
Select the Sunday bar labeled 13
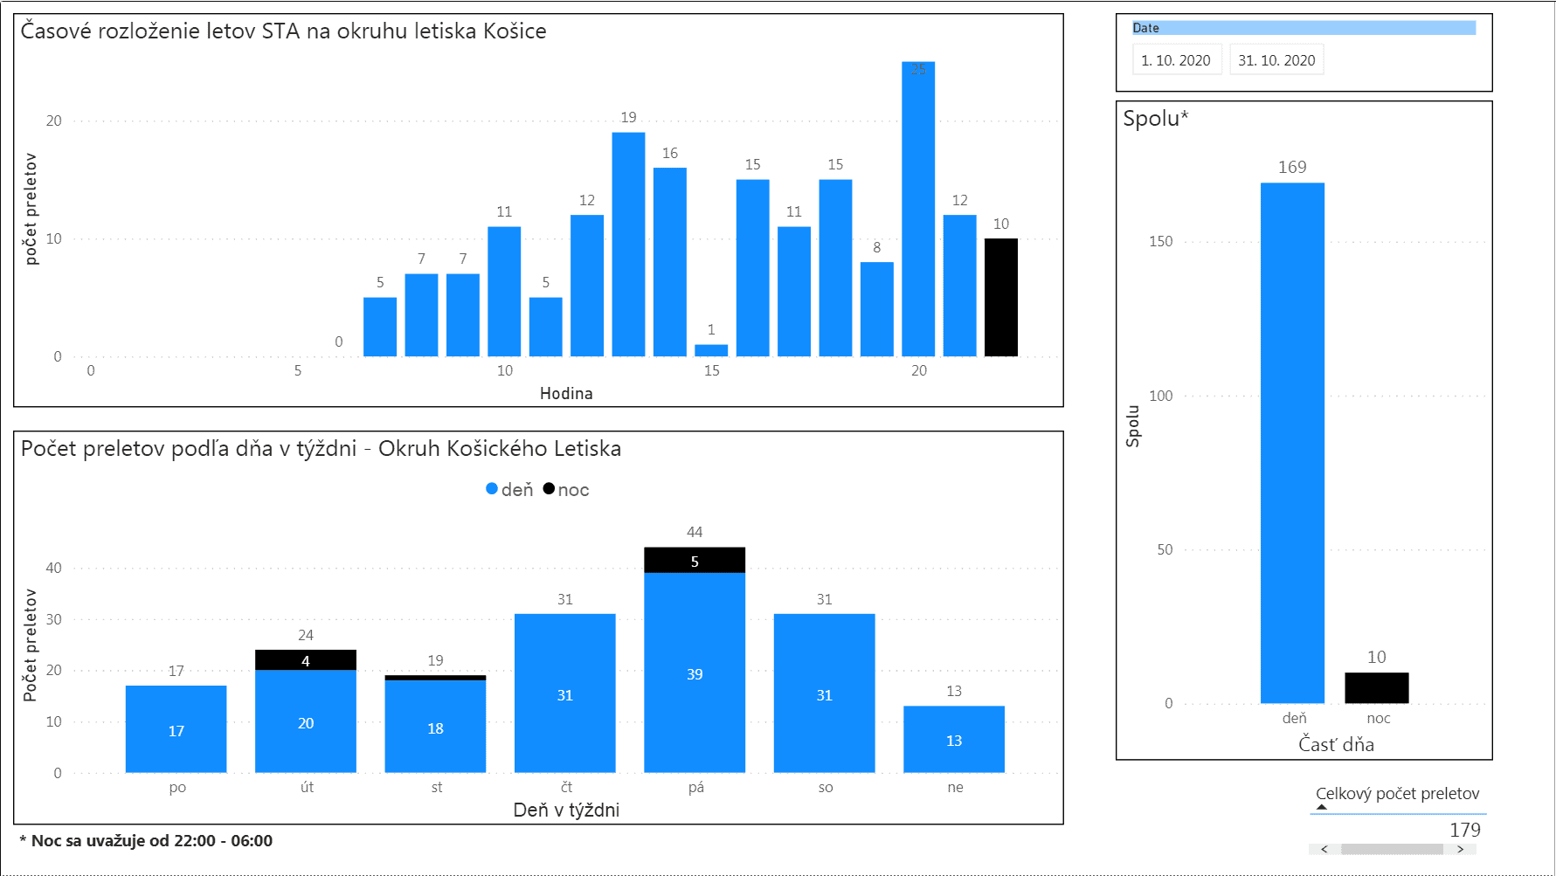[x=954, y=739]
